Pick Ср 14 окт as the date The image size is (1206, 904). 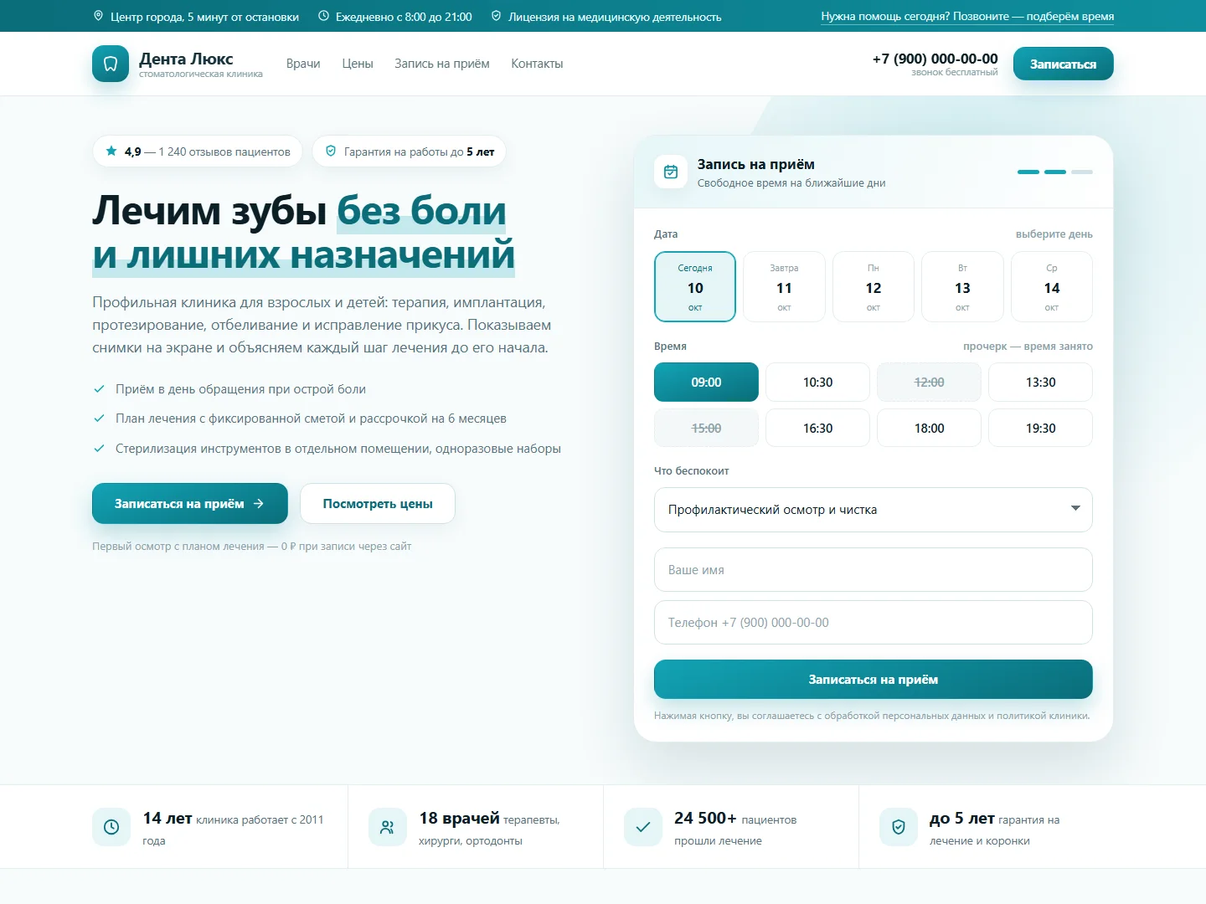tap(1052, 286)
